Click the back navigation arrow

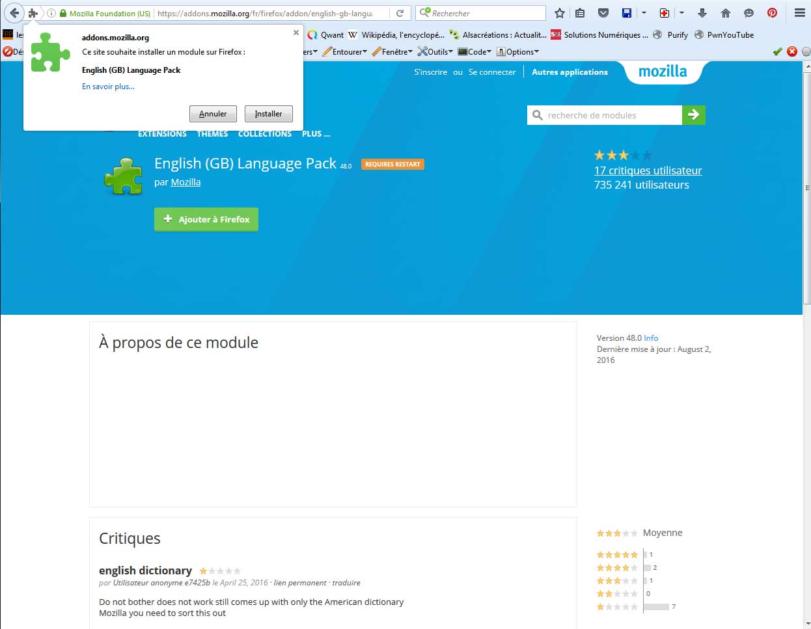point(14,13)
